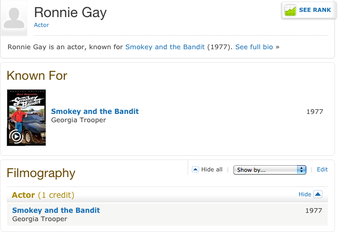Open Smokey and the Bandit under Known For
The height and width of the screenshot is (232, 338).
point(95,111)
